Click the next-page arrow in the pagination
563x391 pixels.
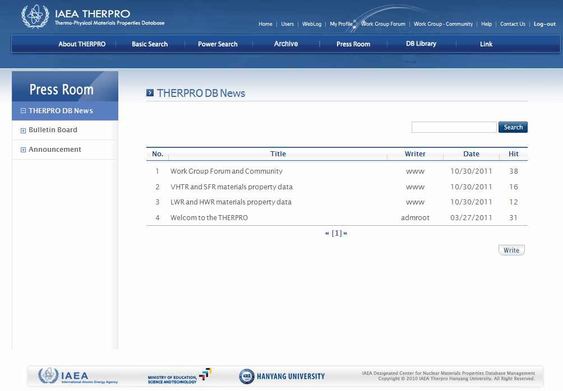tap(344, 233)
